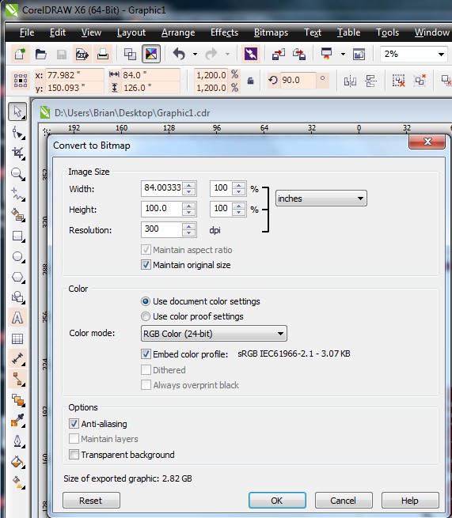Click the Help button

410,501
